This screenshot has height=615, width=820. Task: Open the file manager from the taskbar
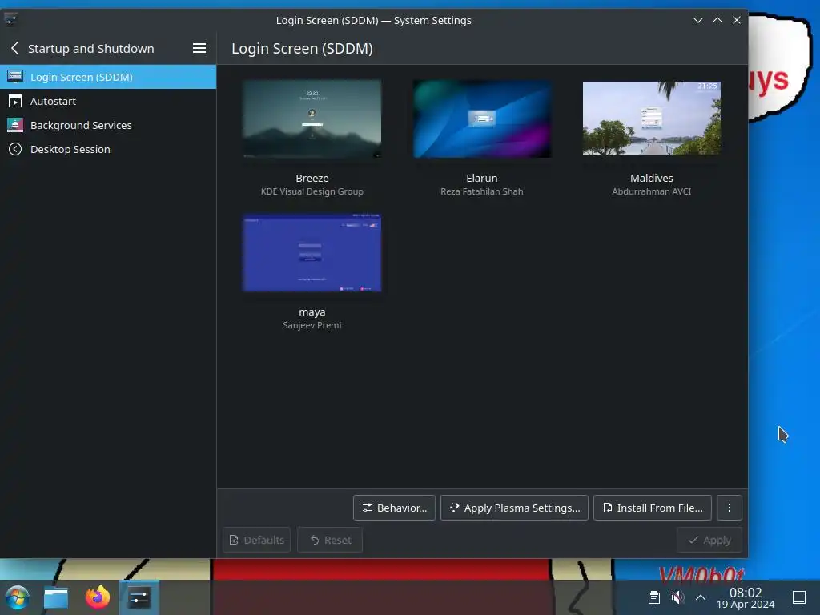pyautogui.click(x=56, y=597)
